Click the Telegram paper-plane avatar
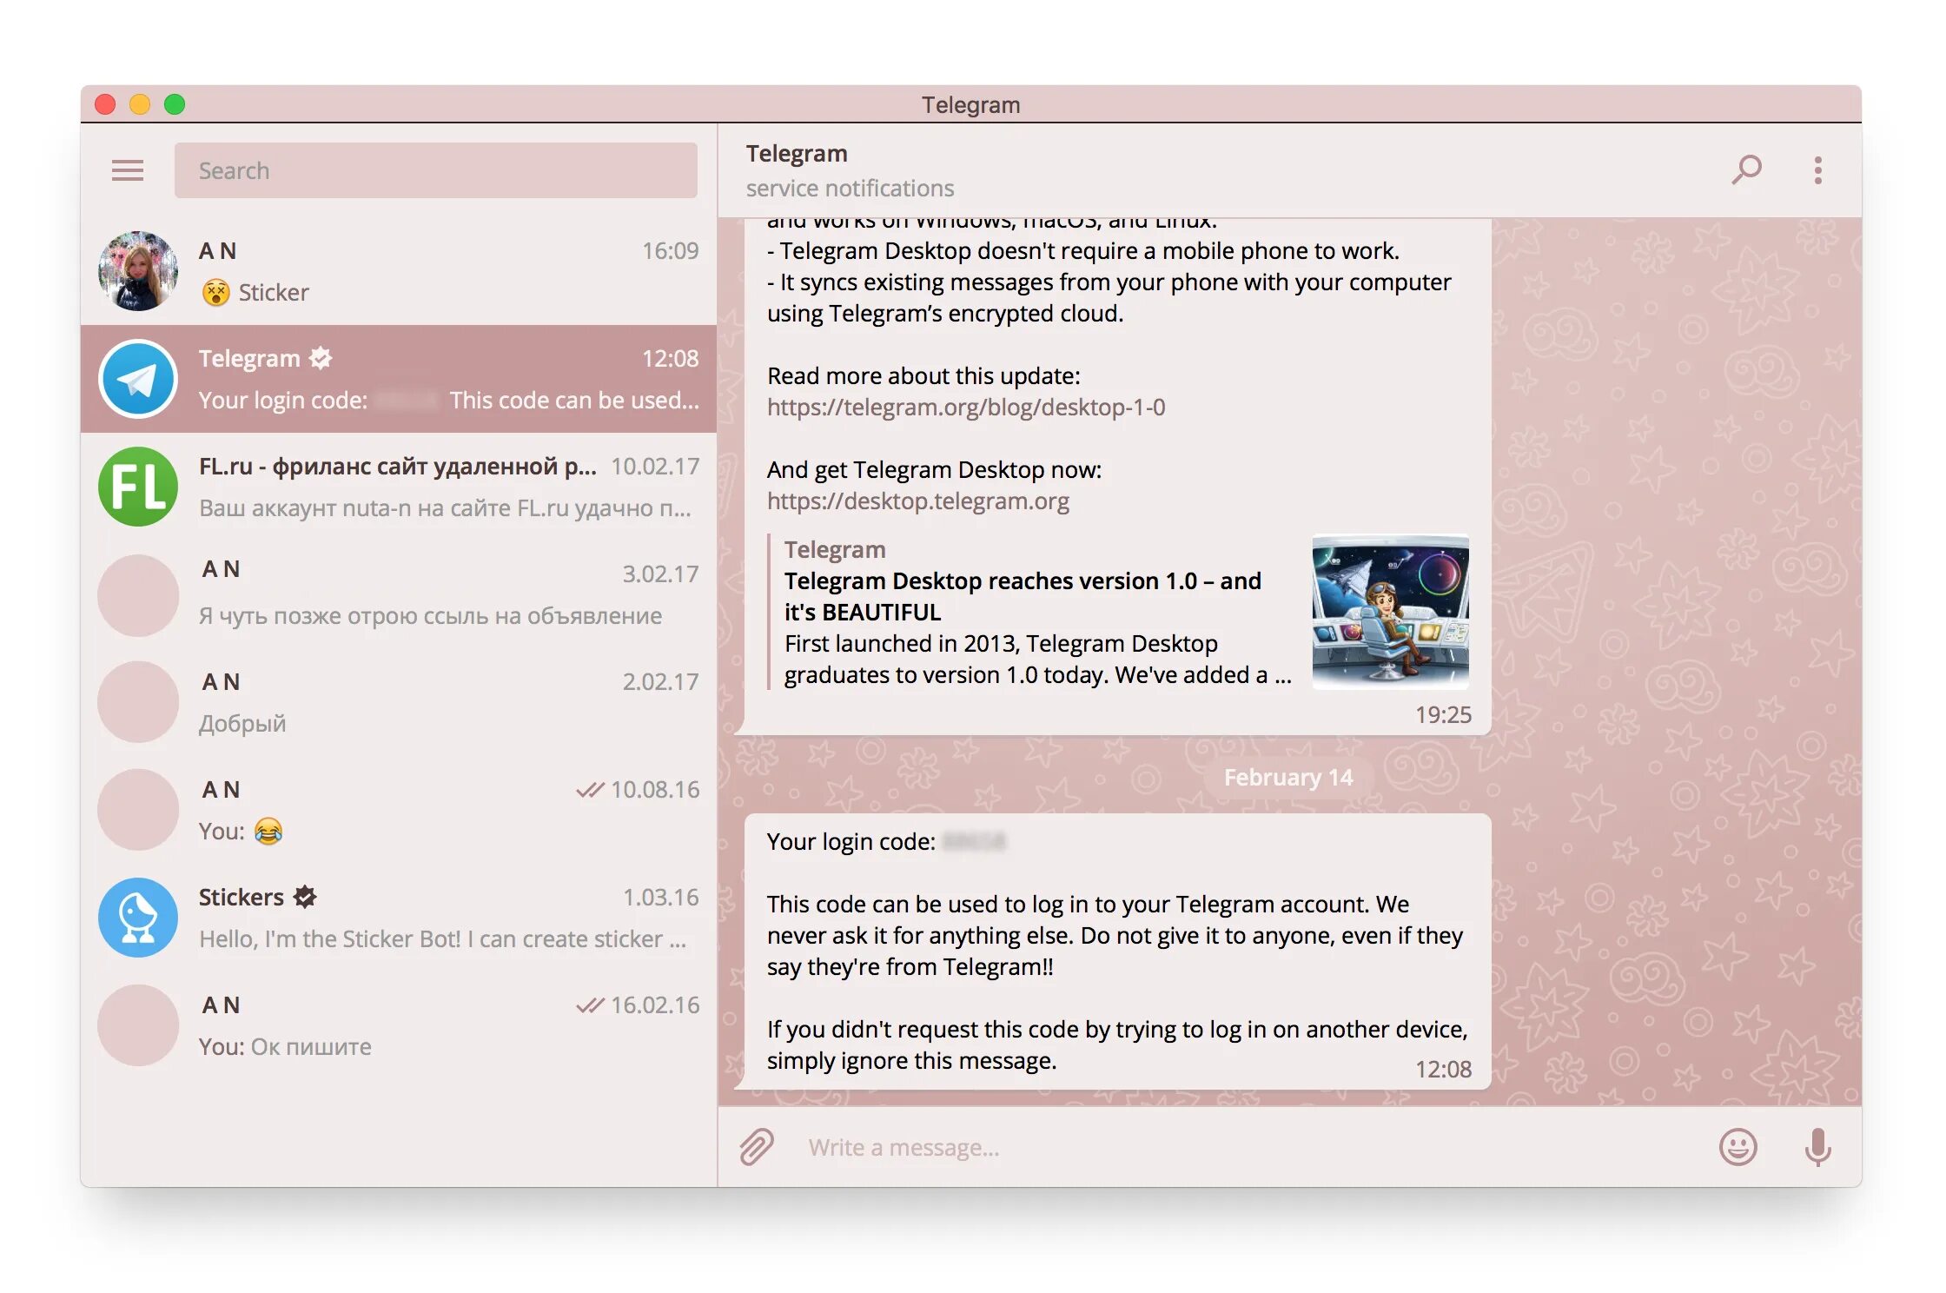This screenshot has width=1946, height=1293. coord(138,379)
